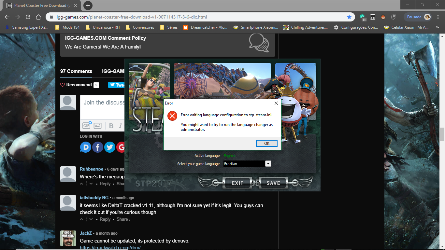Screen dimensions: 445x250
Task: Log in with Twitter icon
Action: point(110,147)
